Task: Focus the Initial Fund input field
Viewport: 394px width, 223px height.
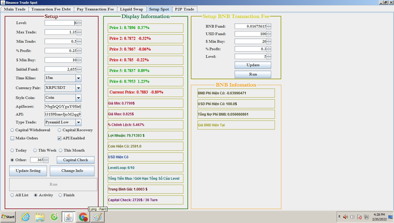Action: (61, 69)
